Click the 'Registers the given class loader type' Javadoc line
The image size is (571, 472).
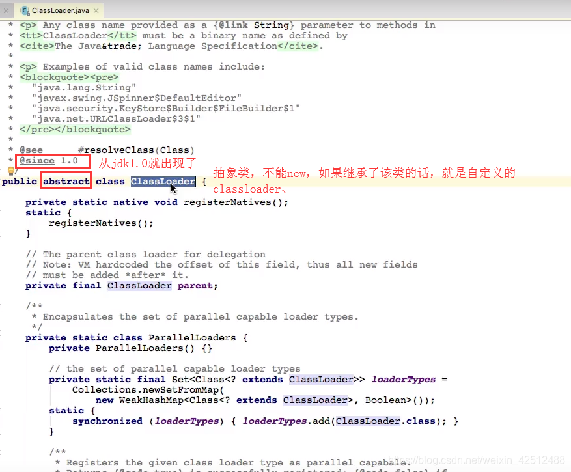coord(233,462)
